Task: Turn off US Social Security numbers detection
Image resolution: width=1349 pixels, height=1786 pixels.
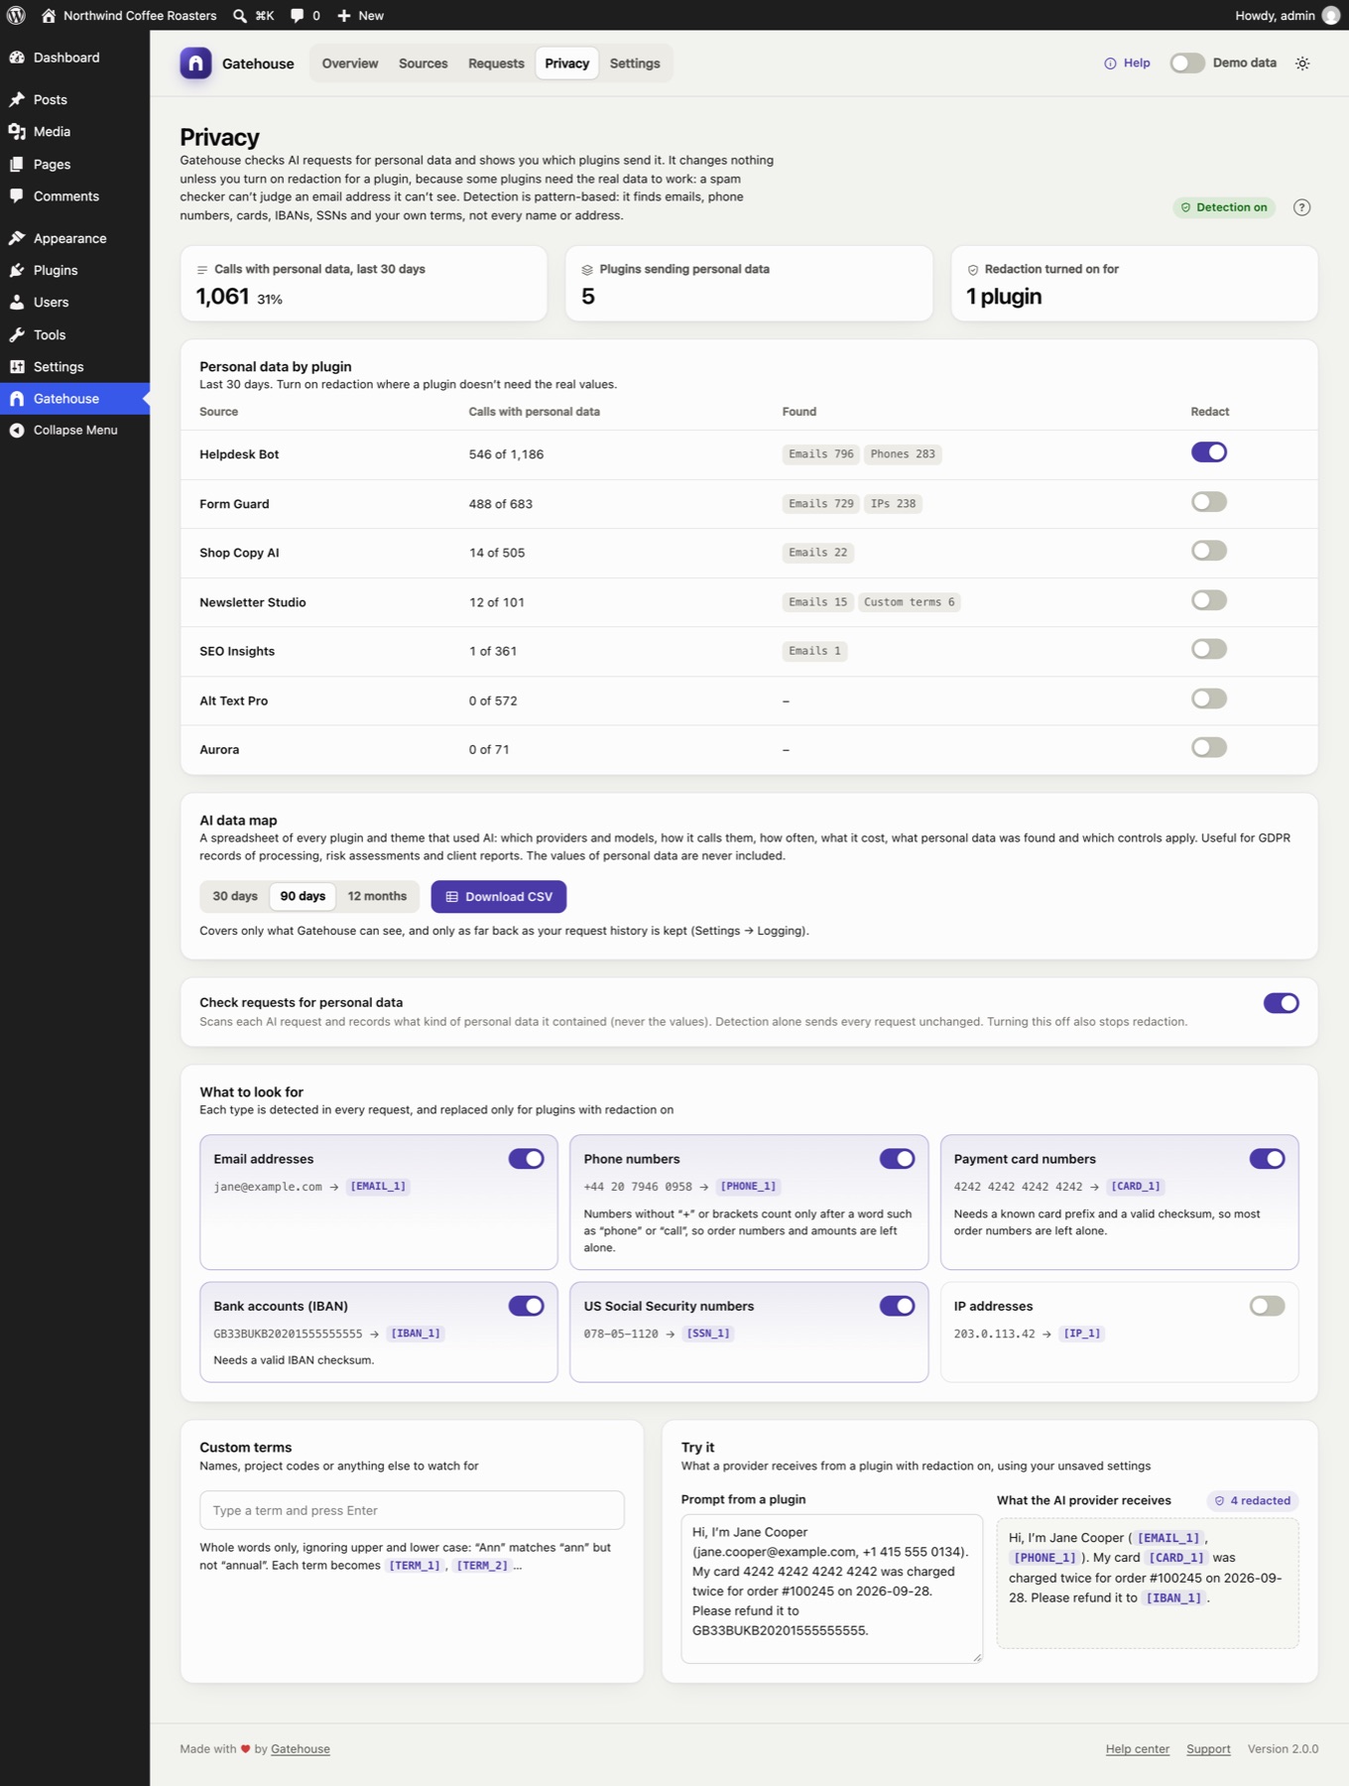Action: 897,1306
